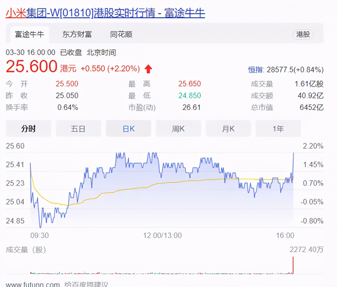
Task: Click the 北京时间 label
Action: [x=101, y=52]
